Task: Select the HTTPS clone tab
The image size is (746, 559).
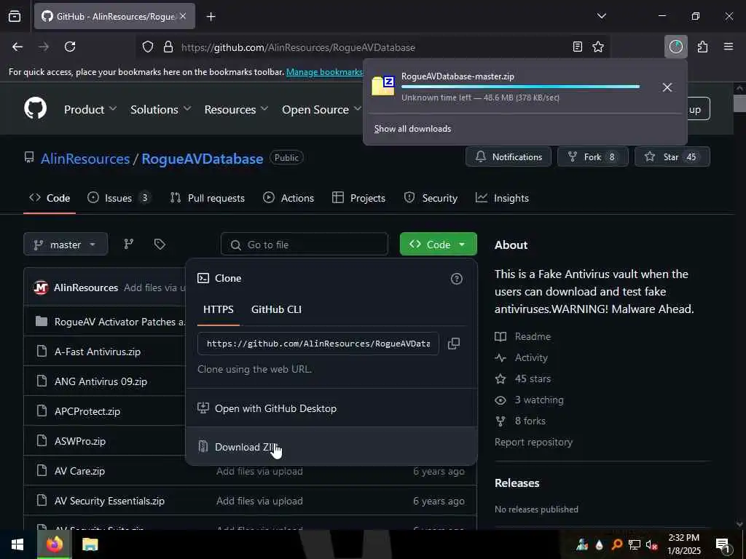Action: pos(219,309)
